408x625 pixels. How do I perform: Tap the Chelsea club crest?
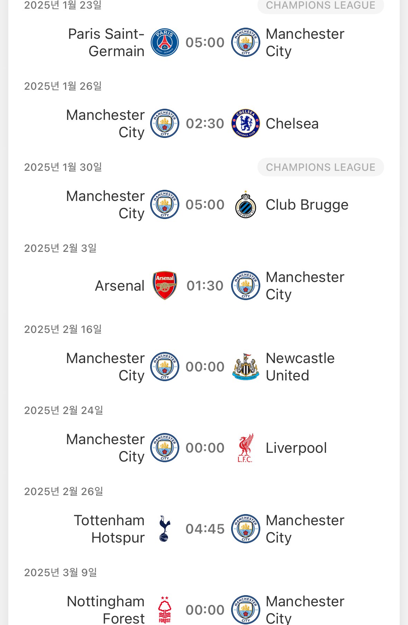246,124
